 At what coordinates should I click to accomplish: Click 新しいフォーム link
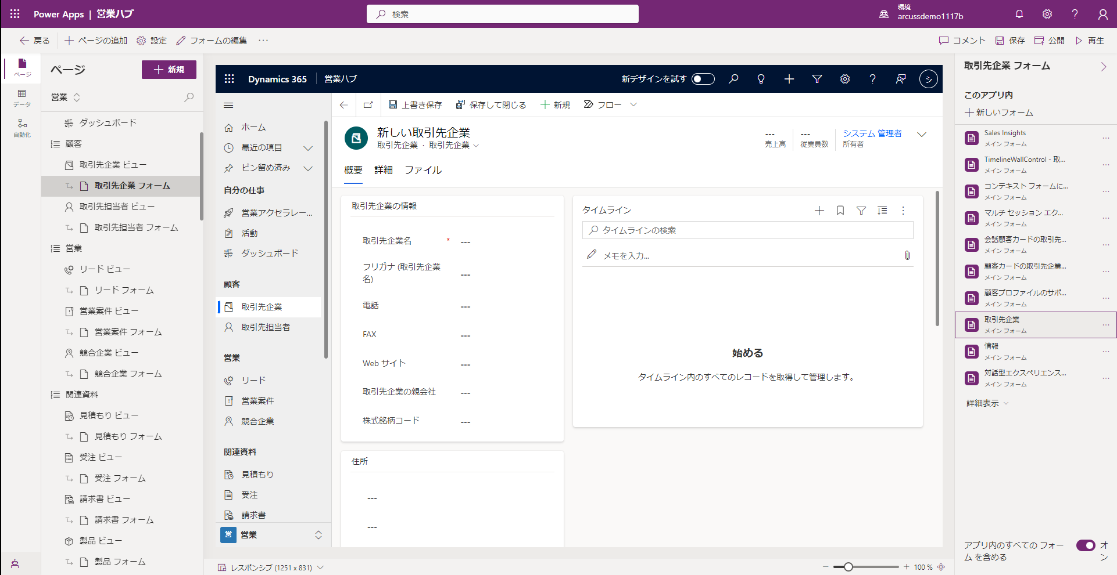point(999,113)
